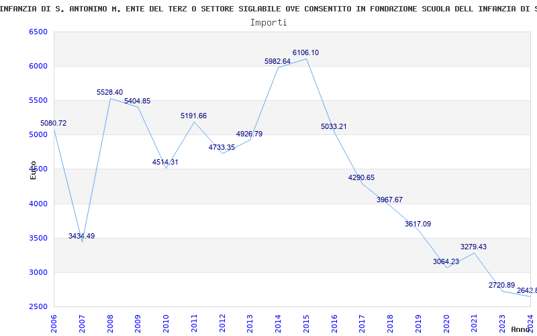Click the 6106.10 peak data label
Viewport: 537px width, 336px height.
(x=305, y=52)
